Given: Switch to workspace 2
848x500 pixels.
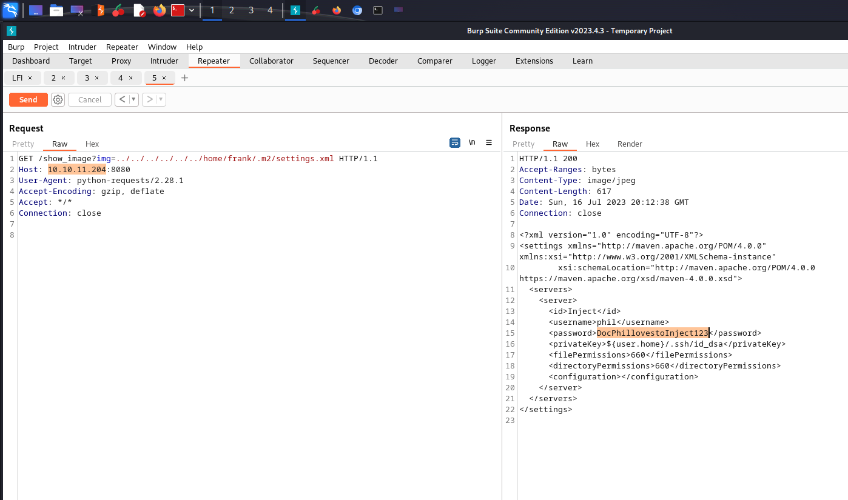Looking at the screenshot, I should point(232,10).
